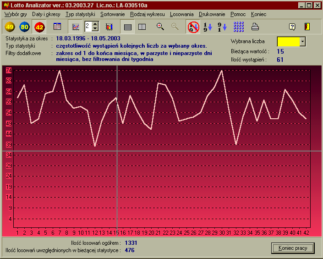
Task: Minimize the Lotto Analizator window
Action: pyautogui.click(x=301, y=6)
